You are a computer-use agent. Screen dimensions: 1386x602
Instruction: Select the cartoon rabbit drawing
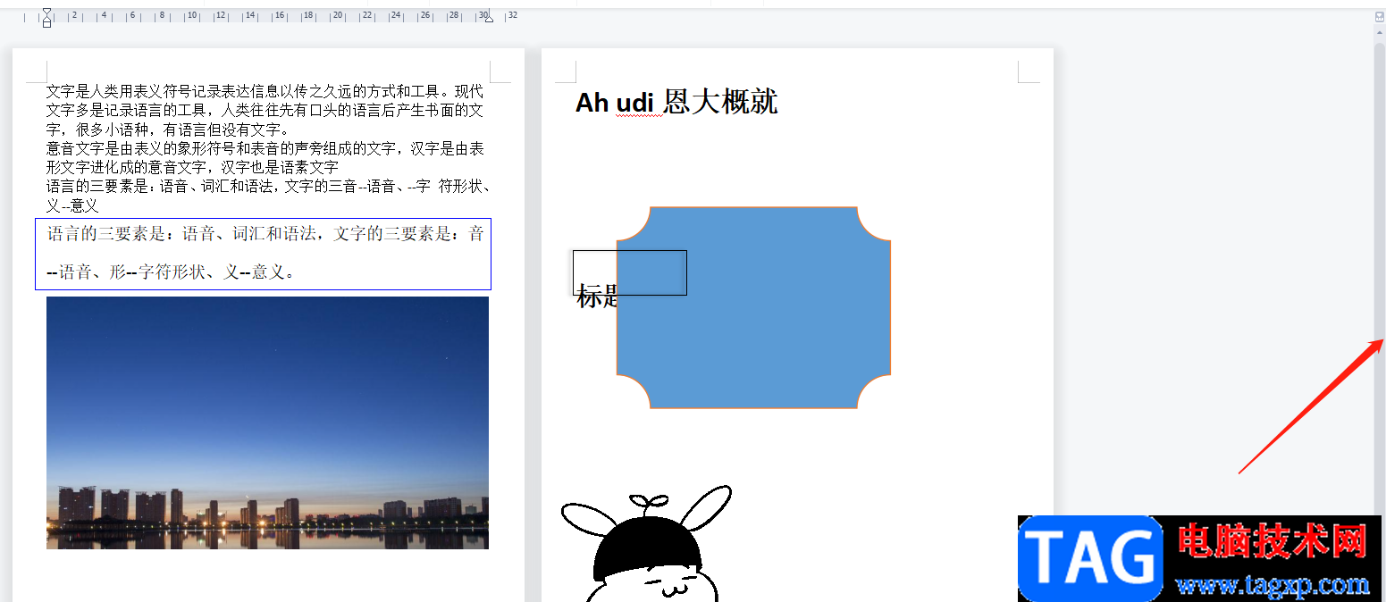(646, 545)
